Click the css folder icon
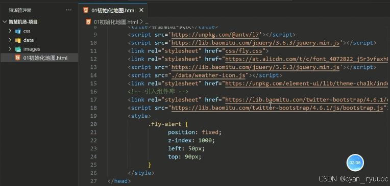Screen dimensions: 390x186 coord(18,31)
